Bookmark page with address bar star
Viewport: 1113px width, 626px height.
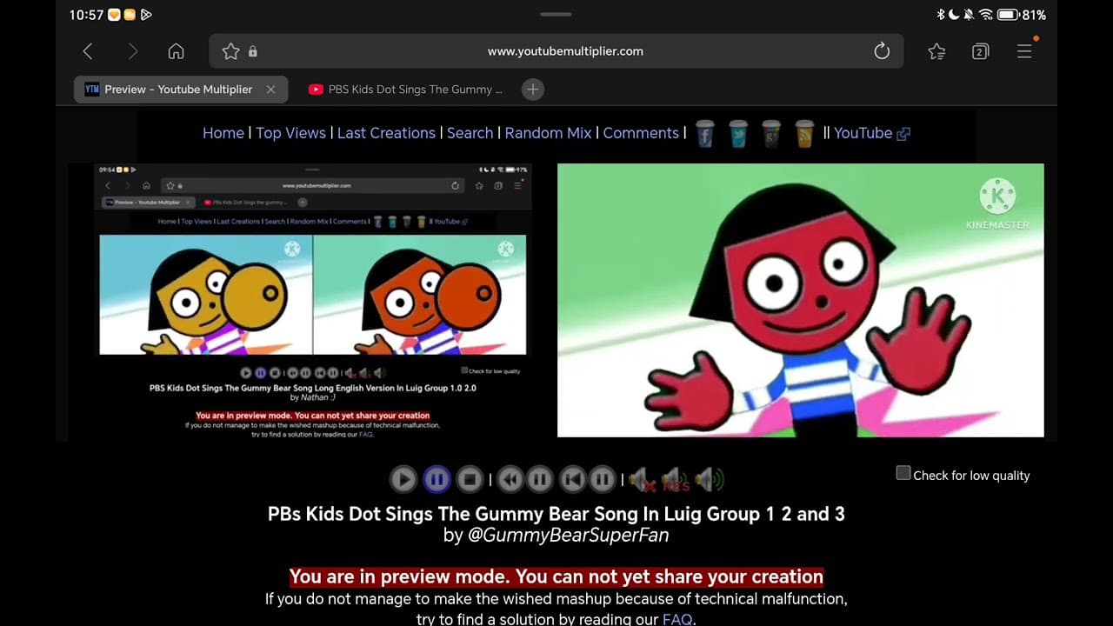coord(230,51)
